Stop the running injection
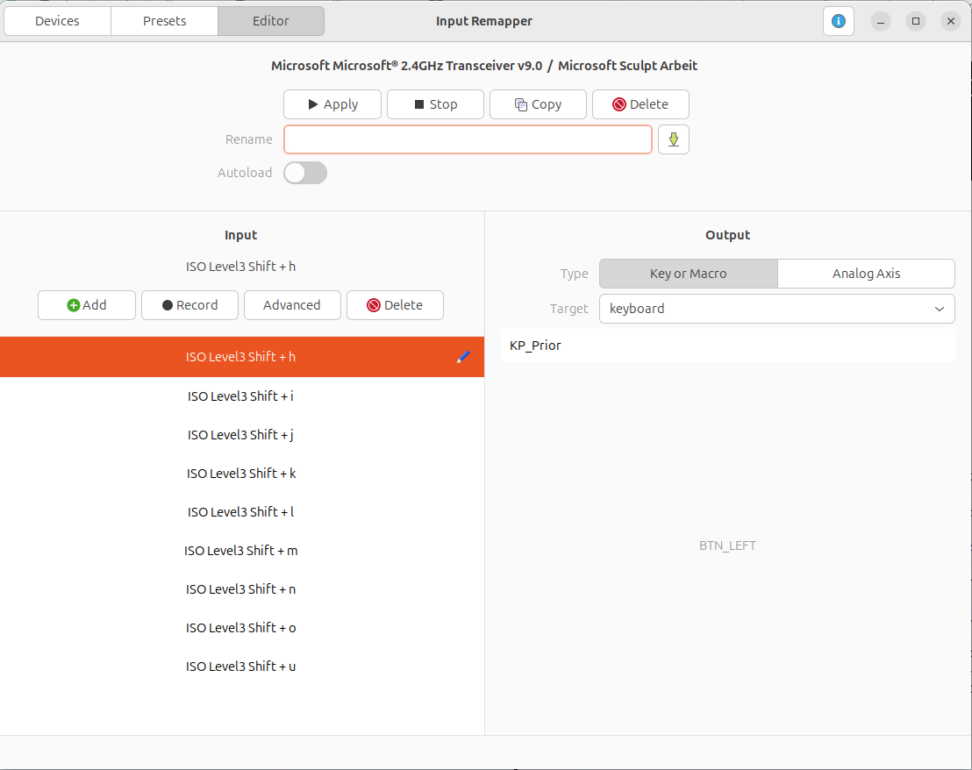972x770 pixels. [435, 104]
